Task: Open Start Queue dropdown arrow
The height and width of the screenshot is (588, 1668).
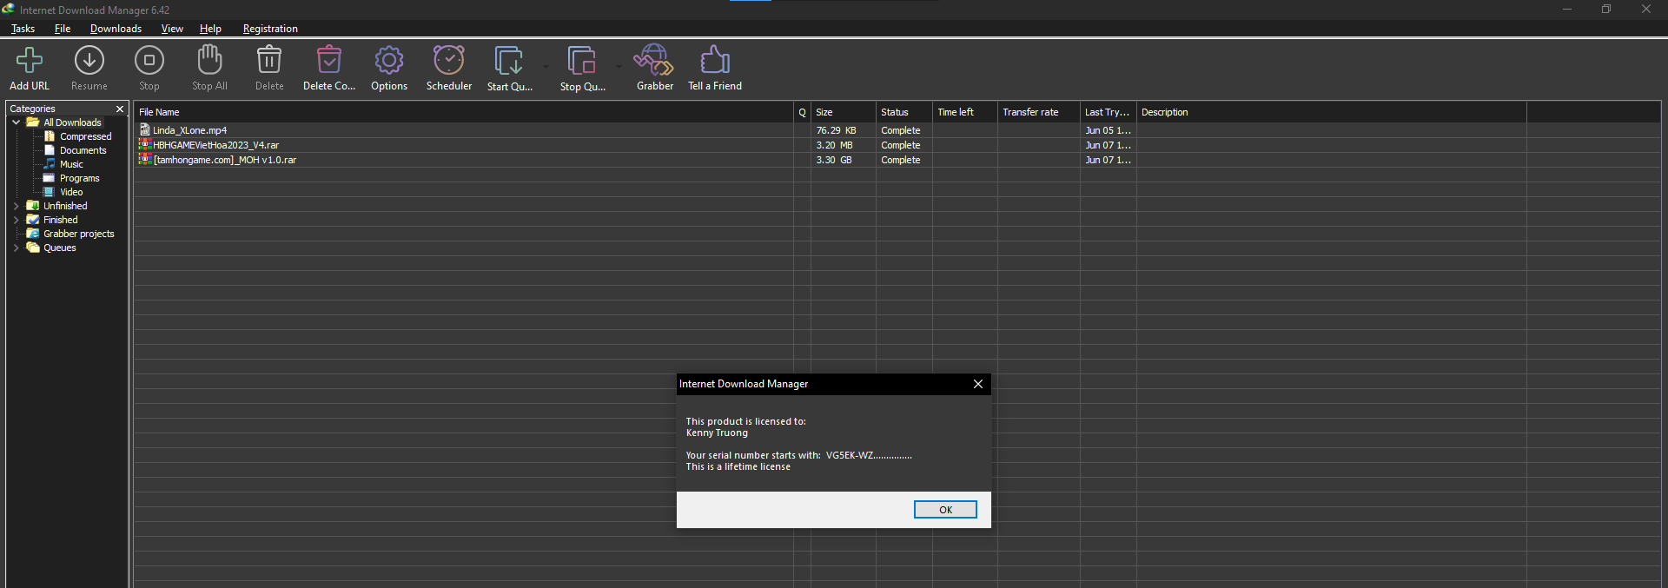Action: pos(546,66)
